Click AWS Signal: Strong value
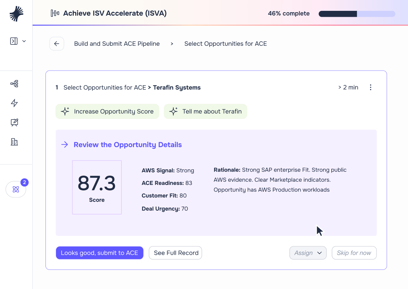 pos(168,171)
